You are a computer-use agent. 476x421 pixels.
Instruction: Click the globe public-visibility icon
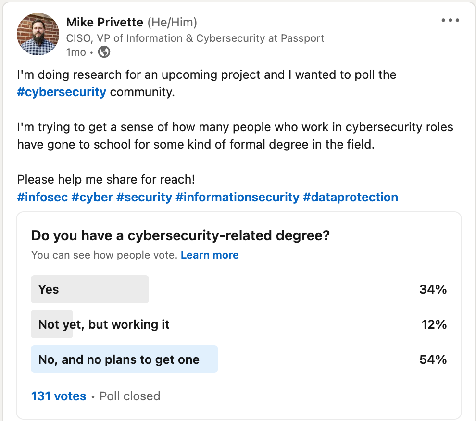click(104, 52)
